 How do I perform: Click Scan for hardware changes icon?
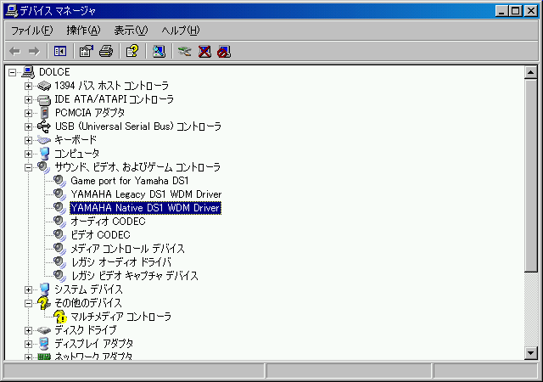click(x=159, y=52)
